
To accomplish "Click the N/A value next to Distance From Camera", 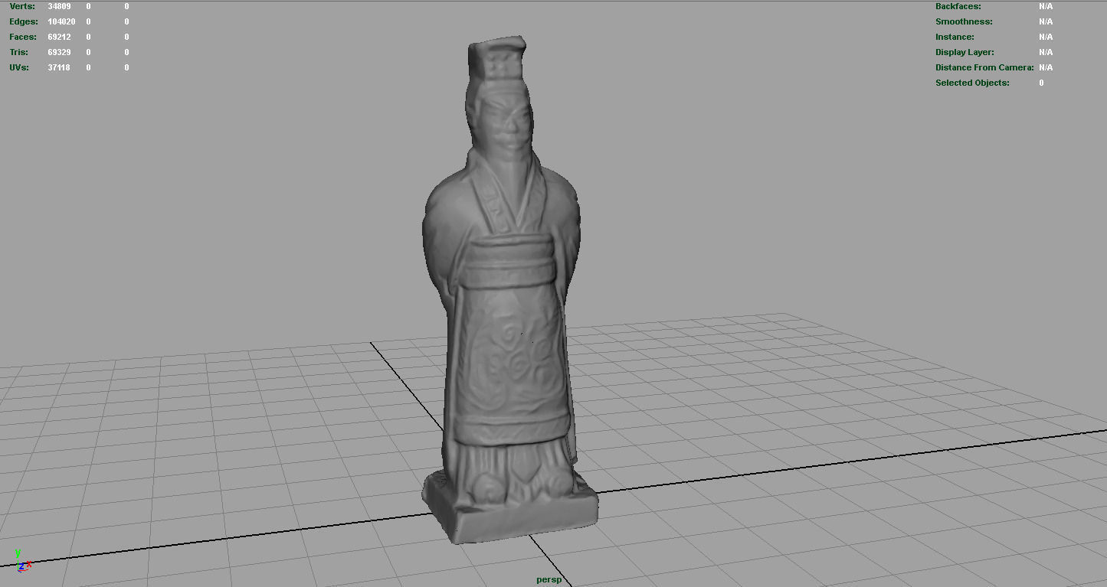I will tap(1046, 67).
